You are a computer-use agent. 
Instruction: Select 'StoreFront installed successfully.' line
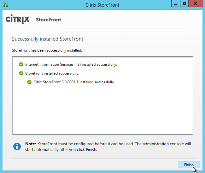click(52, 73)
